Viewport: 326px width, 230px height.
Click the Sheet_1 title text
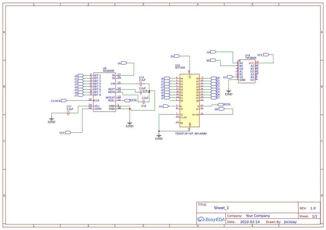pos(221,208)
